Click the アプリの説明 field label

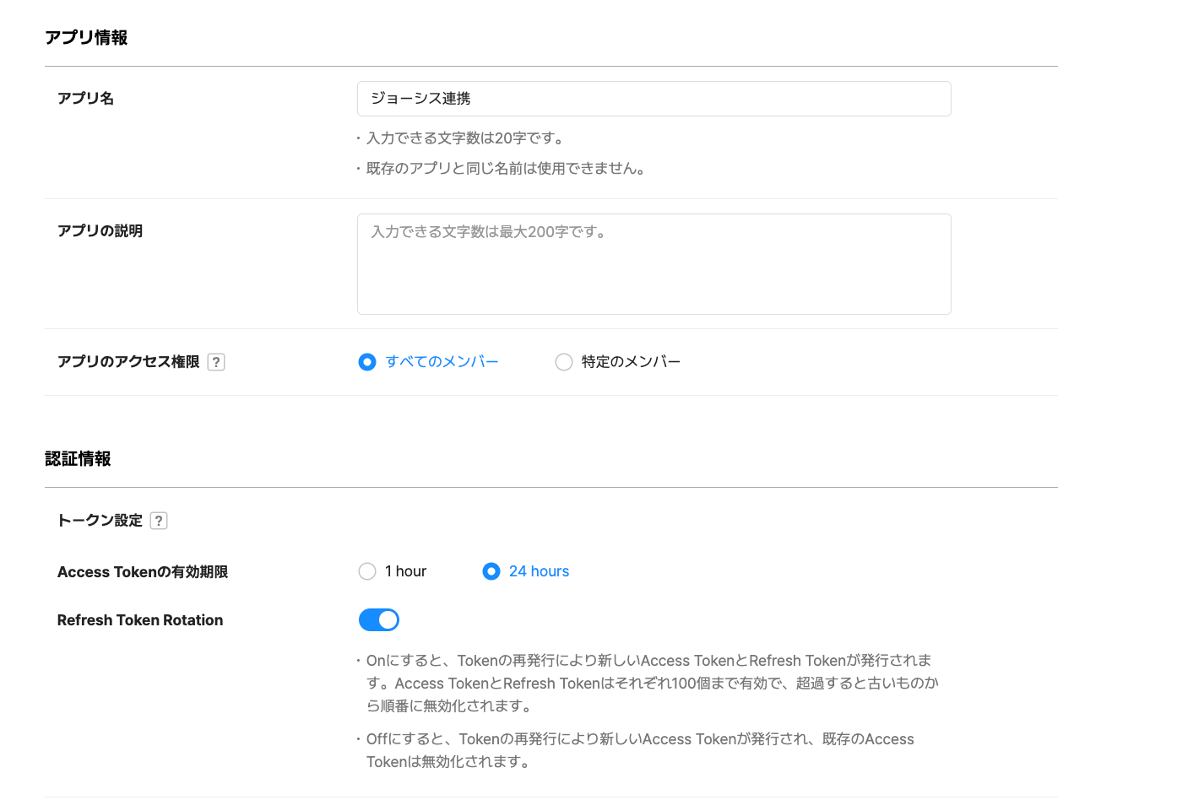pyautogui.click(x=100, y=231)
